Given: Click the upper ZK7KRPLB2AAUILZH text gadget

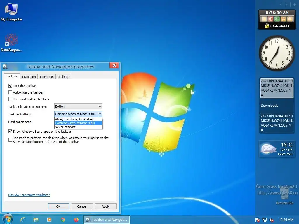Looking at the screenshot, I should [277, 88].
